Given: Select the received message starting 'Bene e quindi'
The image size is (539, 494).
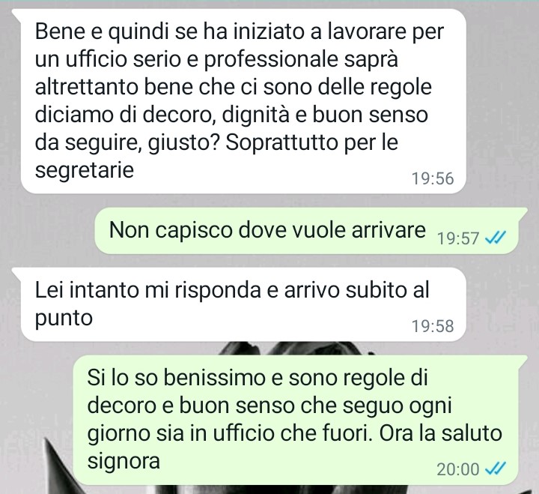Looking at the screenshot, I should (243, 101).
